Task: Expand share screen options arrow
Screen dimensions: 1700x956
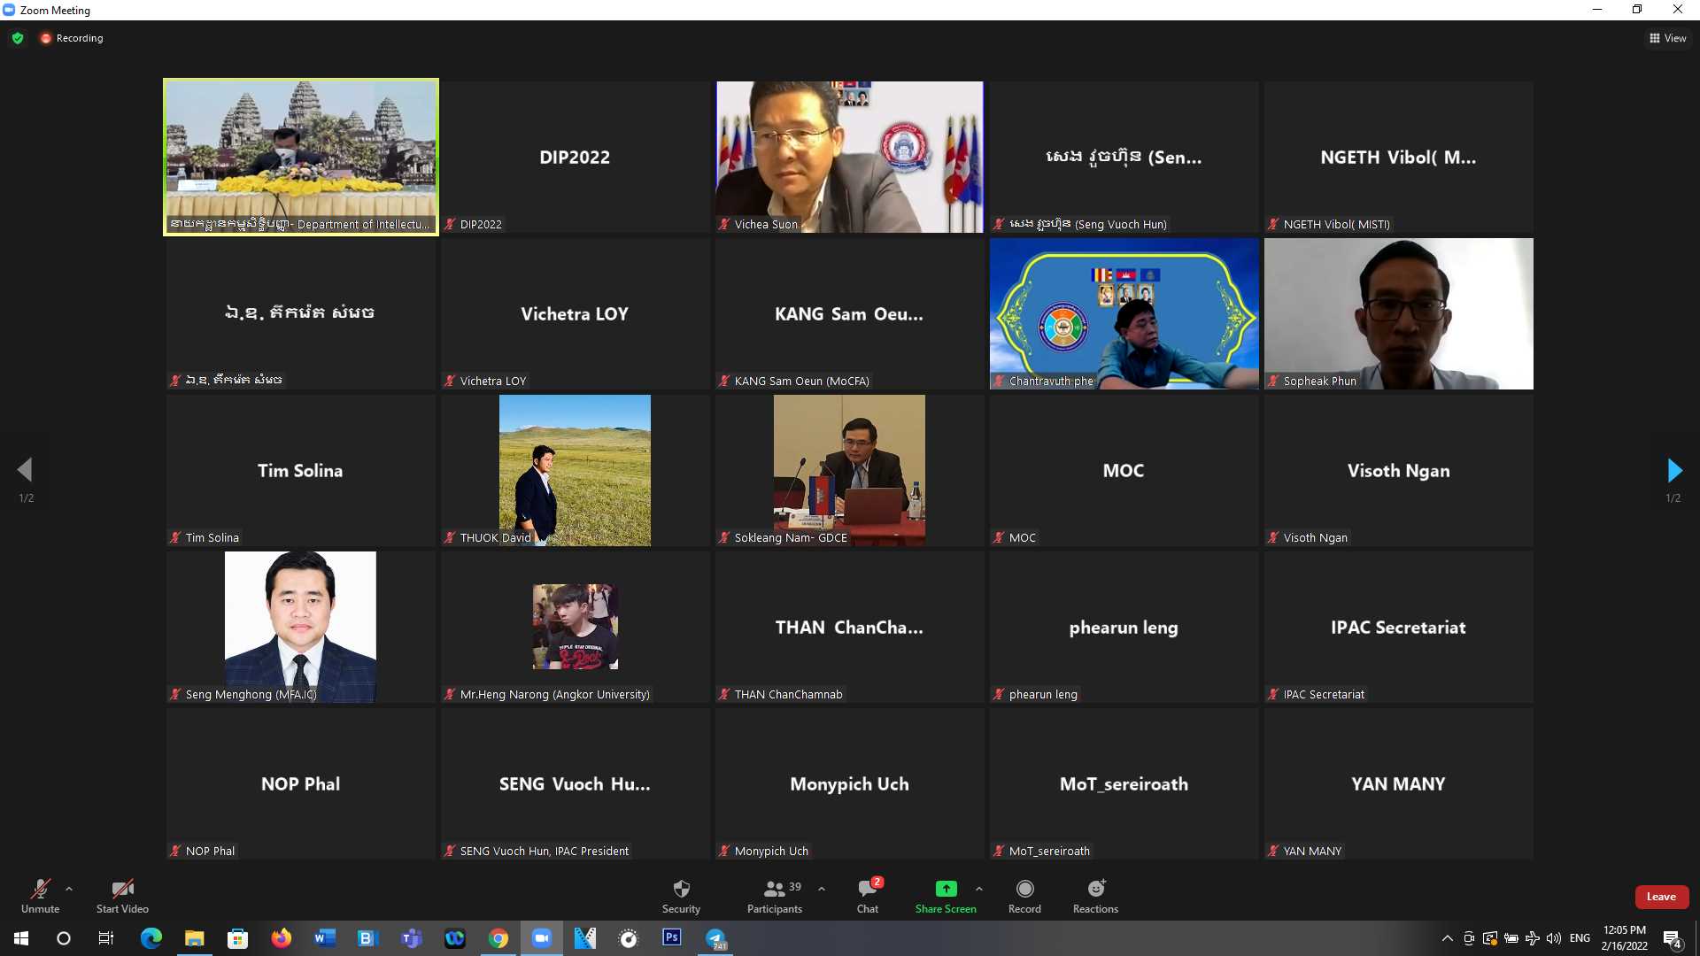Action: [x=978, y=889]
